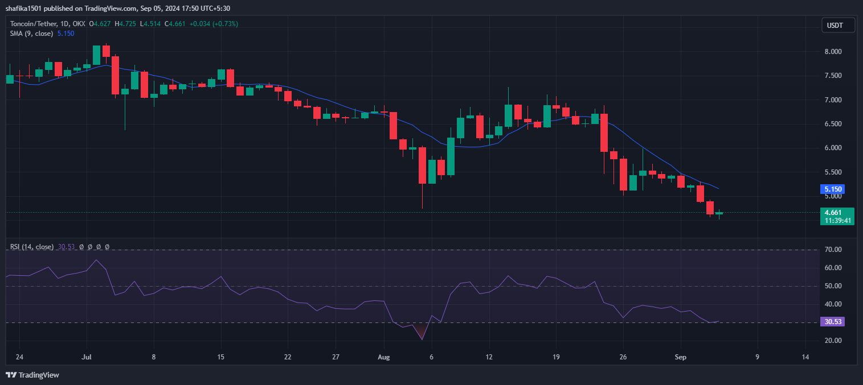
Task: Click the Sep label on the time axis
Action: click(x=681, y=357)
